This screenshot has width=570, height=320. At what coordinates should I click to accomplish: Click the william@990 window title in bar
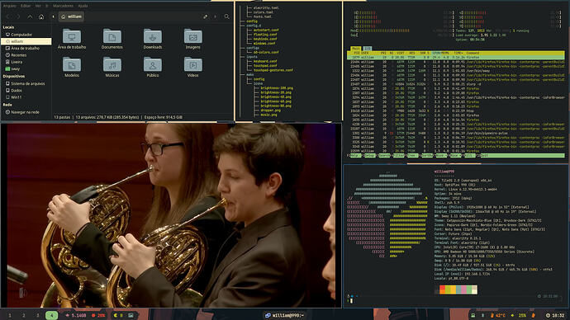(x=285, y=315)
